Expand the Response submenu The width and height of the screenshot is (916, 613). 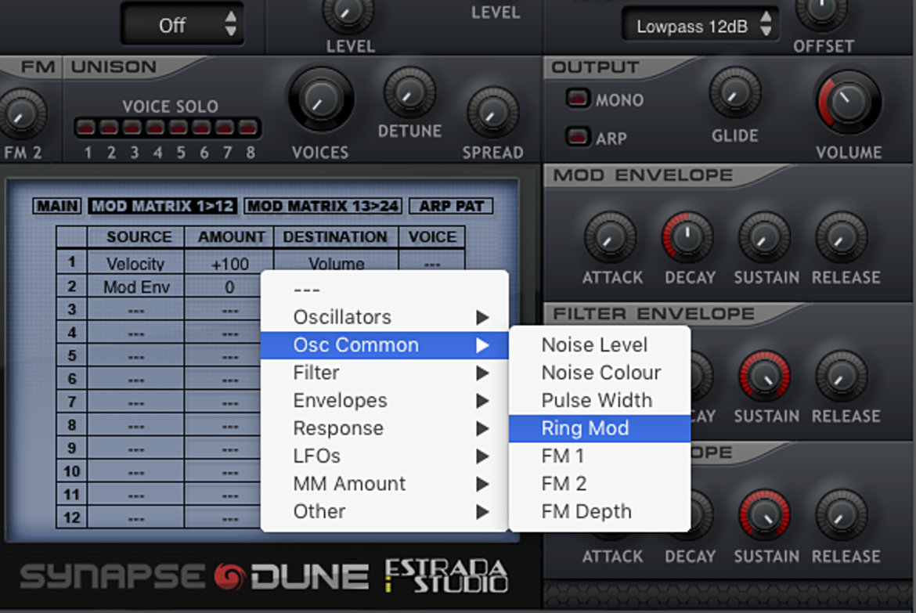pyautogui.click(x=384, y=428)
